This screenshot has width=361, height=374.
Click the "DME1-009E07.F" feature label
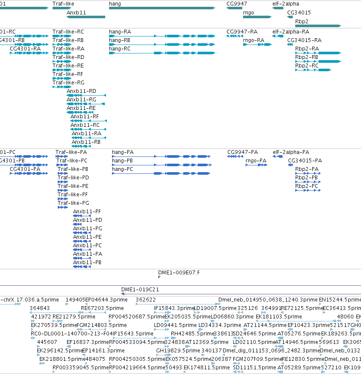(x=179, y=273)
